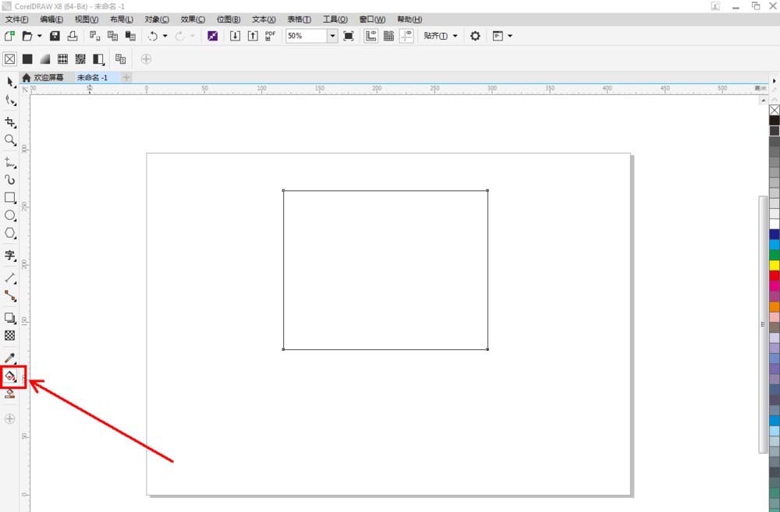Pick the Ellipse tool

click(x=10, y=215)
